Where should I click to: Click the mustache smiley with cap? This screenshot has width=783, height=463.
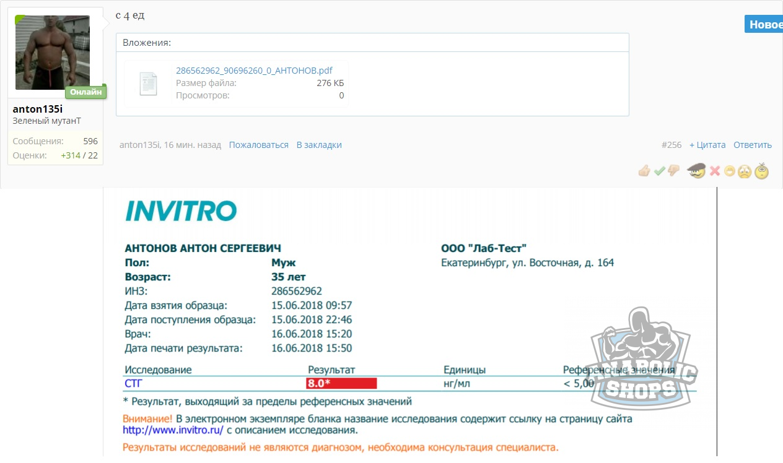[x=697, y=170]
